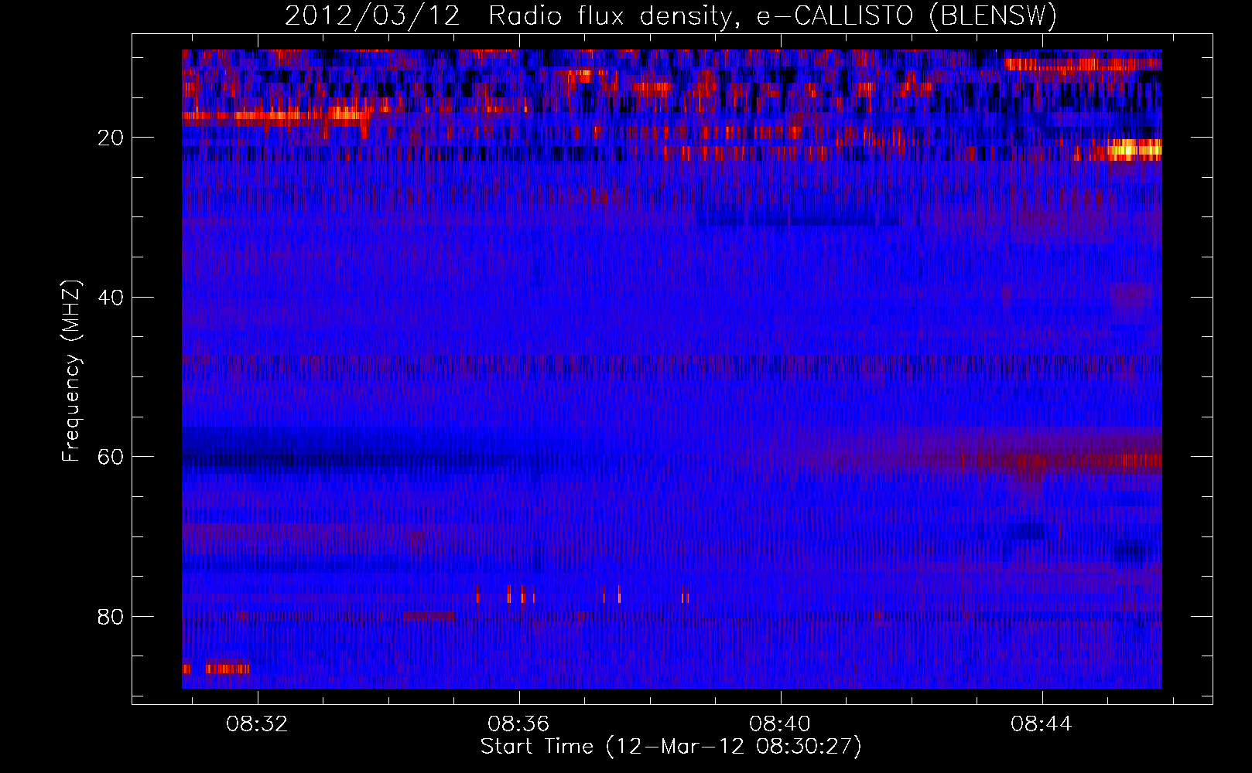Click the 'Start Time (12-Mar-12 08:30:27)' label
Screen dimensions: 1252x773
click(x=671, y=747)
